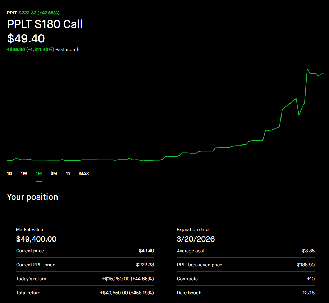Click the PPLT breakeven price value $188.90
329x303 pixels.
[306, 265]
